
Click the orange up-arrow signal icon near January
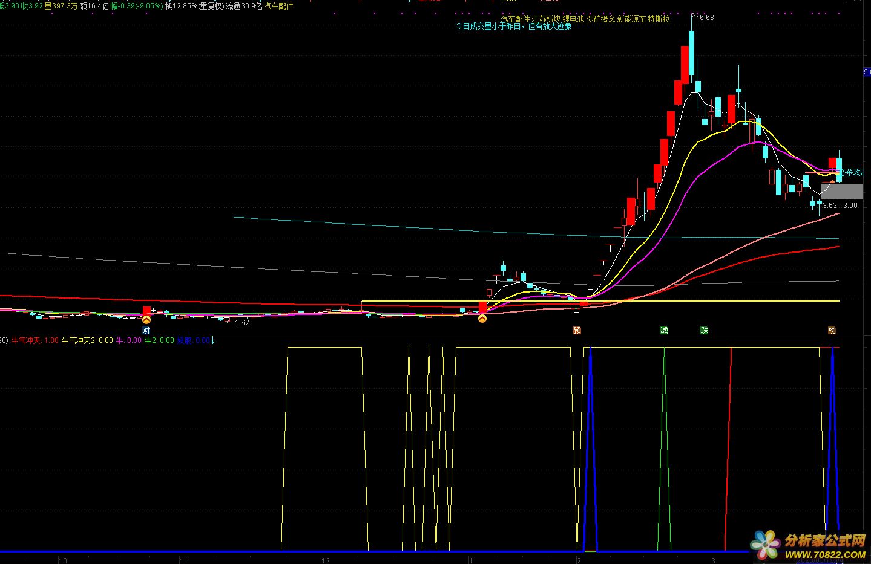coord(482,319)
